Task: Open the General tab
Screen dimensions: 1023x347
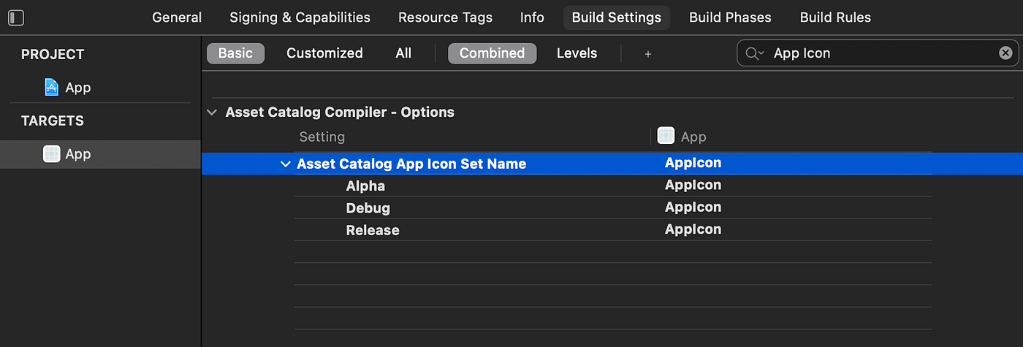Action: point(177,18)
